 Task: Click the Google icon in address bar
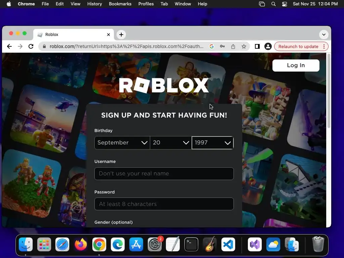[212, 46]
